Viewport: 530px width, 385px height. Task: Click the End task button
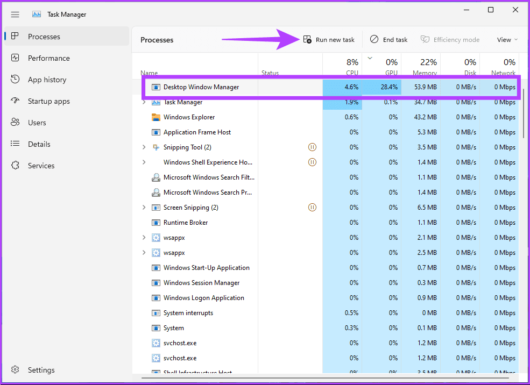[389, 40]
